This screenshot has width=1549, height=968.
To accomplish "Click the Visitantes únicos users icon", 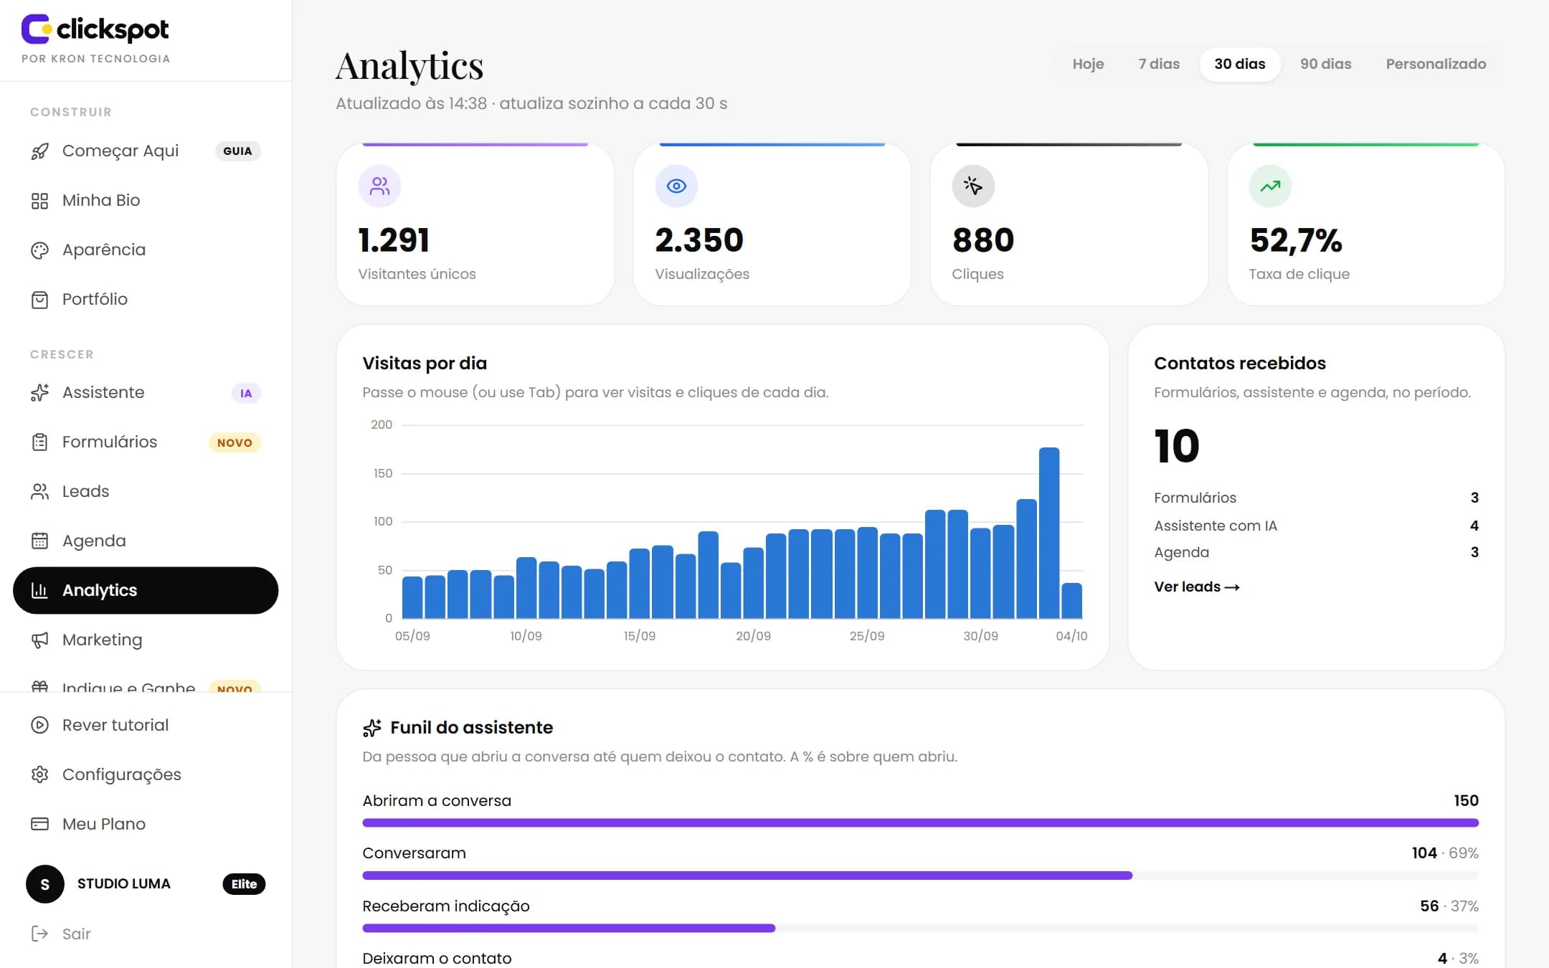I will coord(379,186).
